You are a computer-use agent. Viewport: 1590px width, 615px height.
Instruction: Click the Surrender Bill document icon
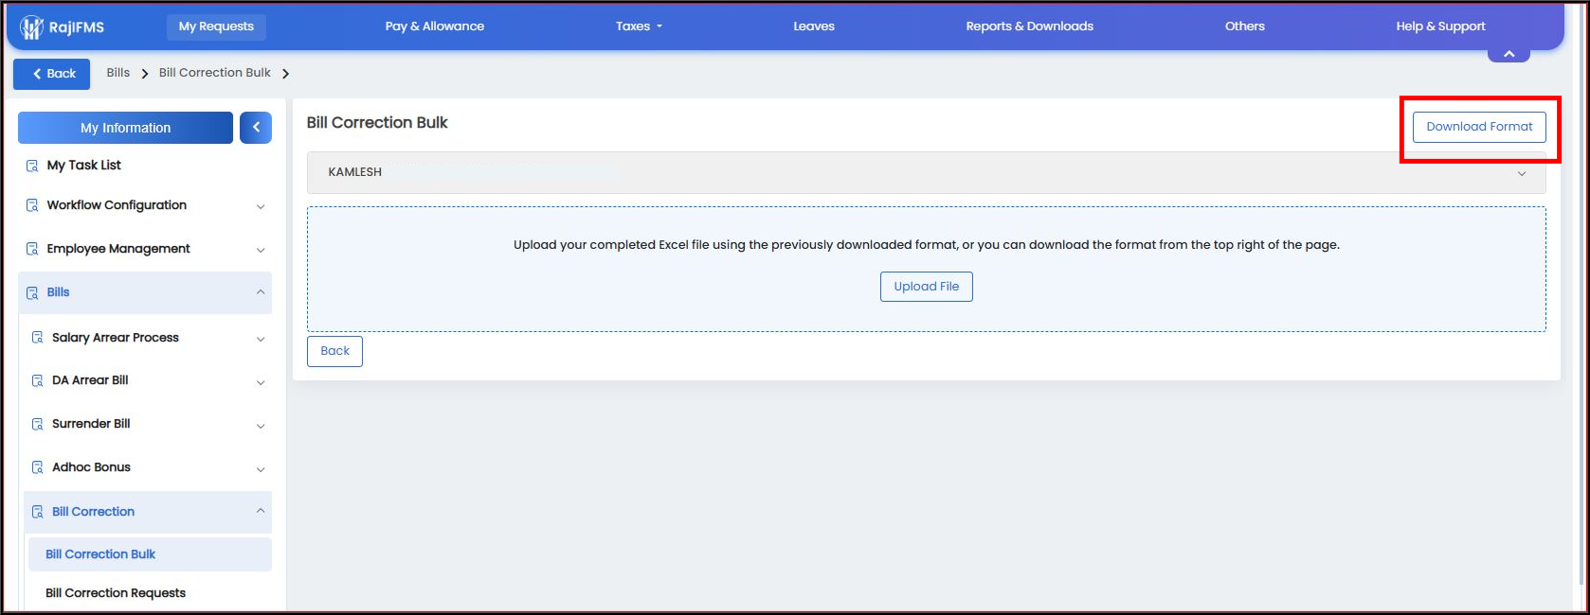[38, 424]
